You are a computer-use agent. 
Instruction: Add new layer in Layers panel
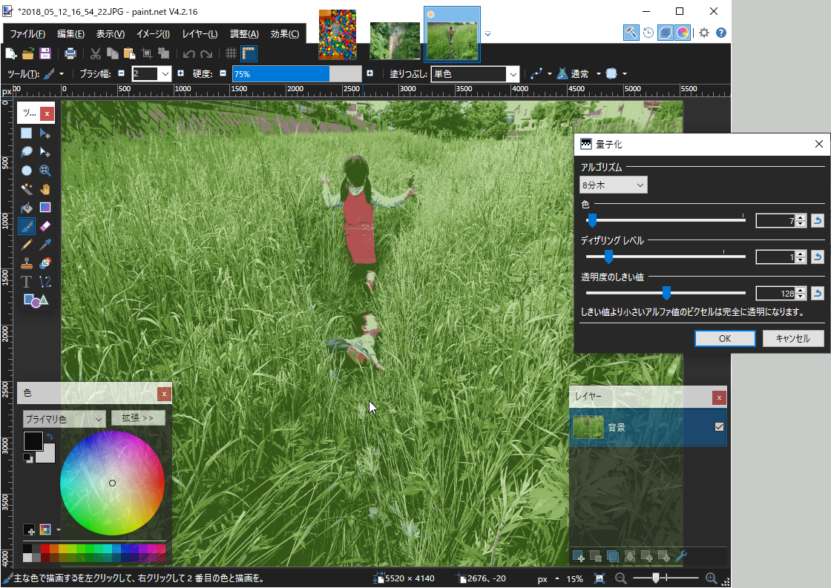[579, 556]
